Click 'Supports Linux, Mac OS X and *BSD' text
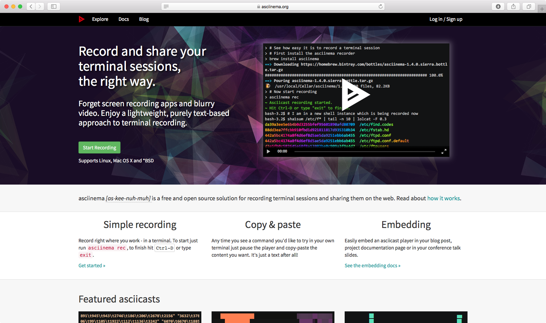546x323 pixels. [116, 161]
